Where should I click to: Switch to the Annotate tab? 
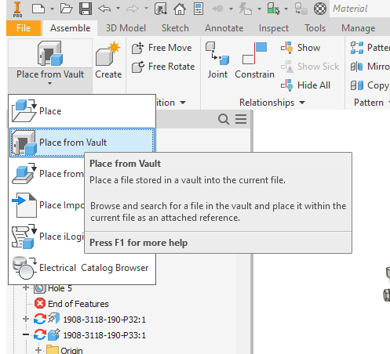(x=224, y=28)
